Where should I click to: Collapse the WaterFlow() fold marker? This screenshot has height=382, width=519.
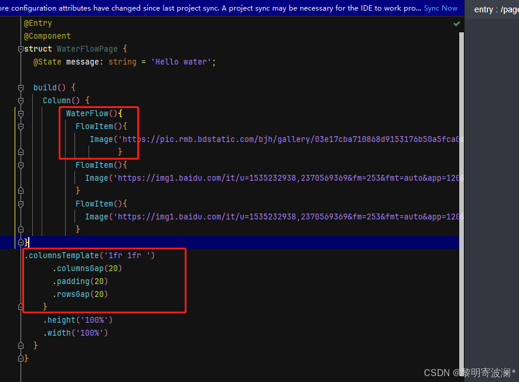21,114
